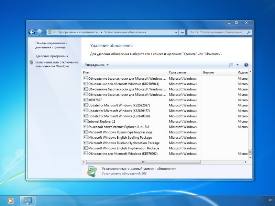The image size is (275, 206).
Task: Click the Control Panel icon in address bar
Action: pyautogui.click(x=50, y=32)
